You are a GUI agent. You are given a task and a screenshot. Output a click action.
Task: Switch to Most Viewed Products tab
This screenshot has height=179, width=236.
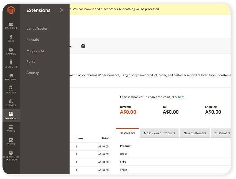pyautogui.click(x=159, y=133)
